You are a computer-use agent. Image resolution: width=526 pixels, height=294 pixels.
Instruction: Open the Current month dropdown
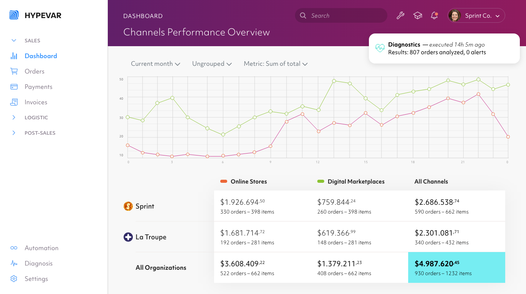[156, 64]
